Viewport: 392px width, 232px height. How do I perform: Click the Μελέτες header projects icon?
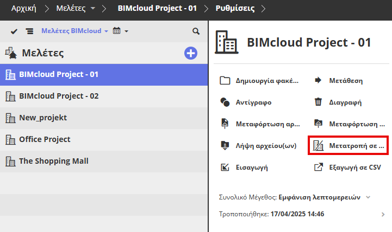pos(11,53)
